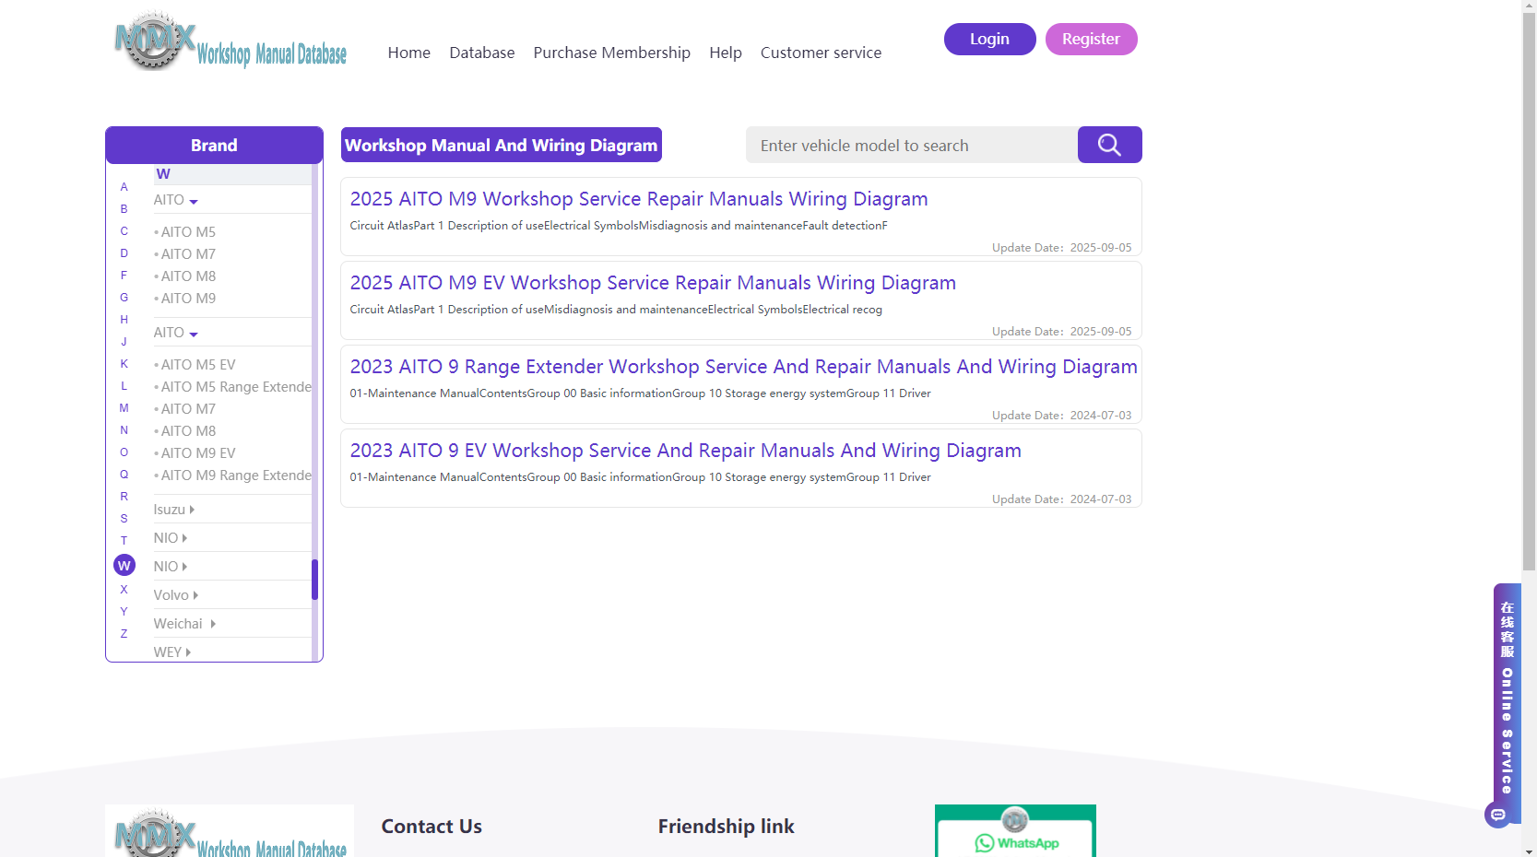Open 2023 AITO 9 EV Workshop manual

coord(686,451)
